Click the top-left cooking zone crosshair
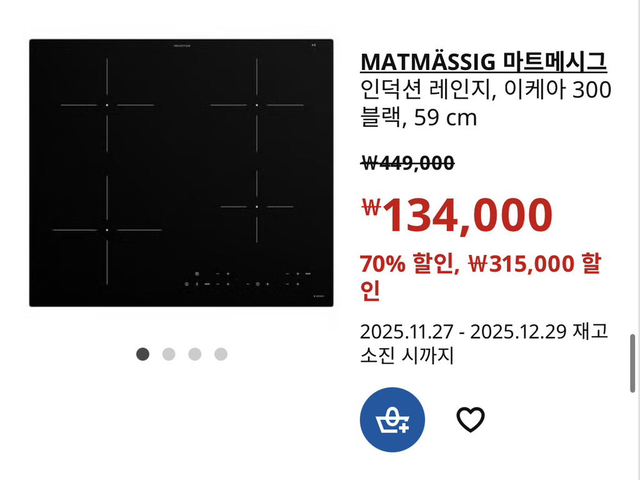Image resolution: width=640 pixels, height=480 pixels. tap(107, 105)
